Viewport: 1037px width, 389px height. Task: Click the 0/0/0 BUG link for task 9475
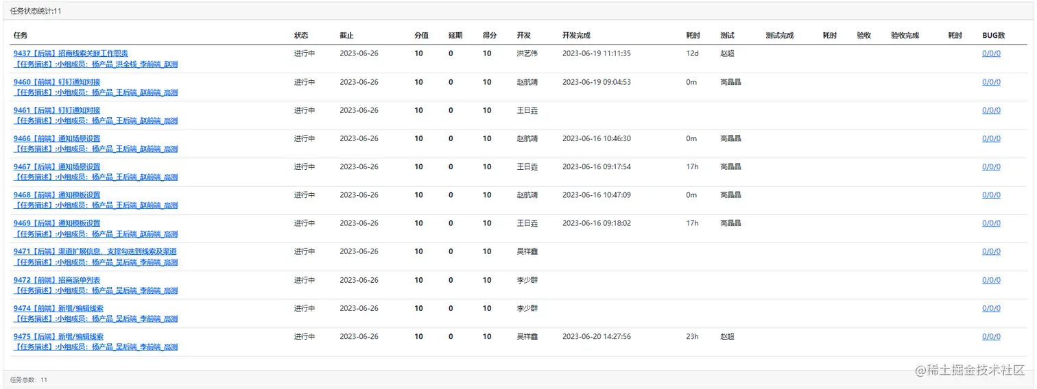(991, 337)
